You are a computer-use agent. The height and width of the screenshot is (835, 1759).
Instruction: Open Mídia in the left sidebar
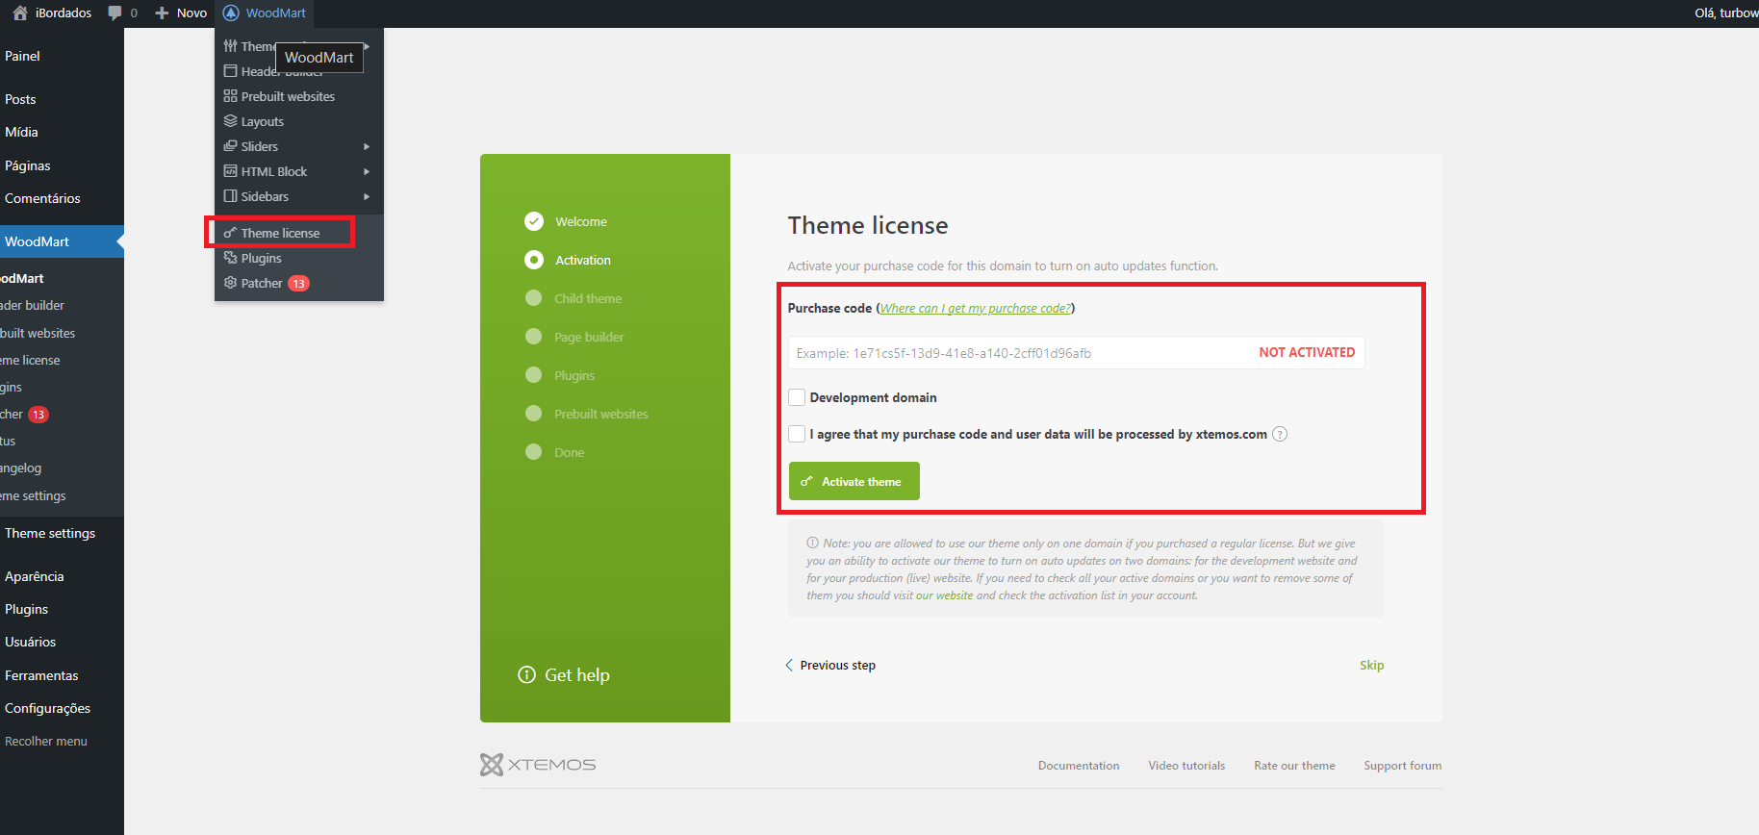click(x=21, y=132)
